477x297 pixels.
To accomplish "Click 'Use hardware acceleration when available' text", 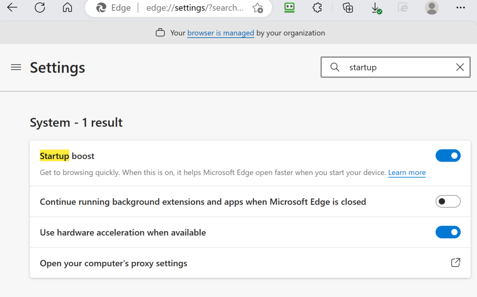I will [x=123, y=233].
